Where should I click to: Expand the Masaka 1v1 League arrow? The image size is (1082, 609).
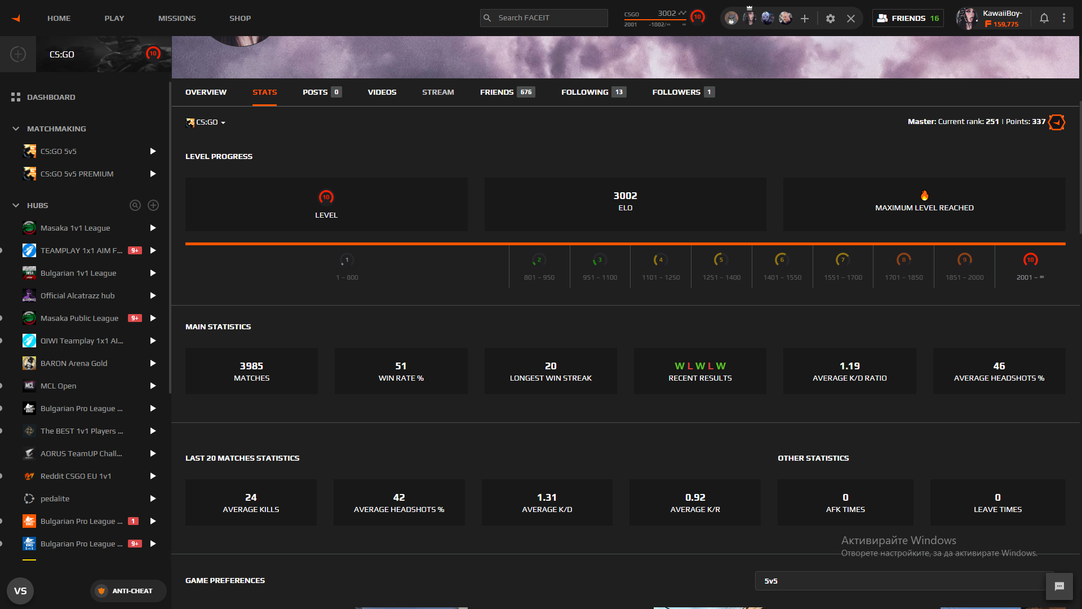click(x=153, y=228)
